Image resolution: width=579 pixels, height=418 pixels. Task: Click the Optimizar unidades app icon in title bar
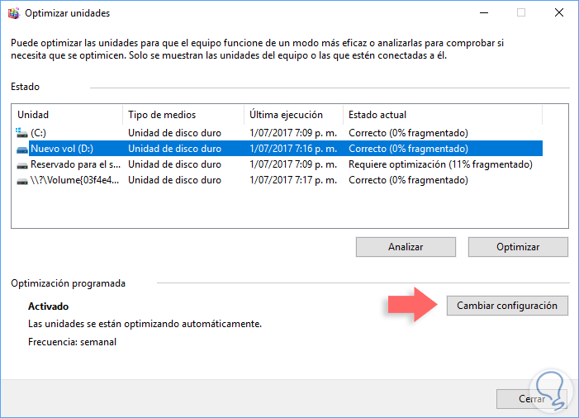point(14,13)
